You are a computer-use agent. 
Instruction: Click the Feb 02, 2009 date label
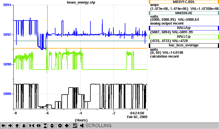coord(137,117)
